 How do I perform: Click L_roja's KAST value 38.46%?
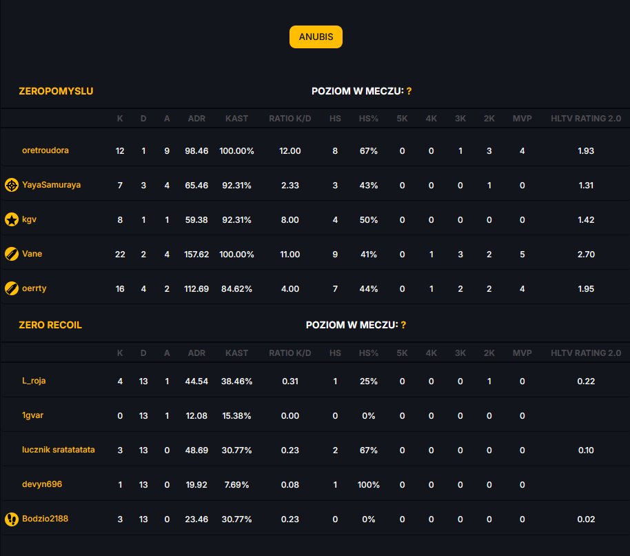click(x=236, y=381)
